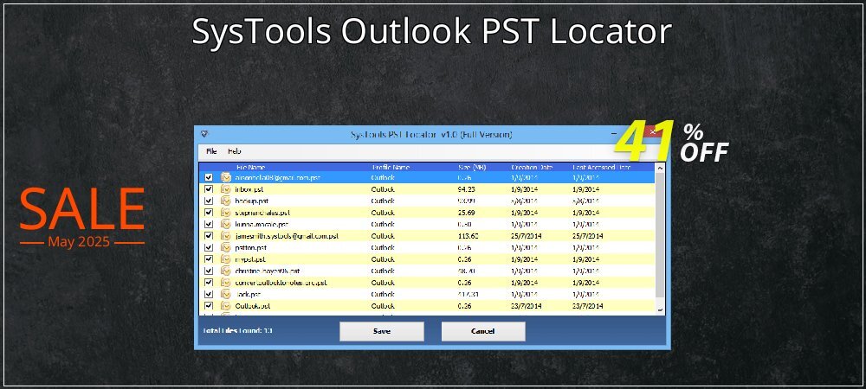Select the inbox.pst file name
866x389 pixels.
coord(249,189)
